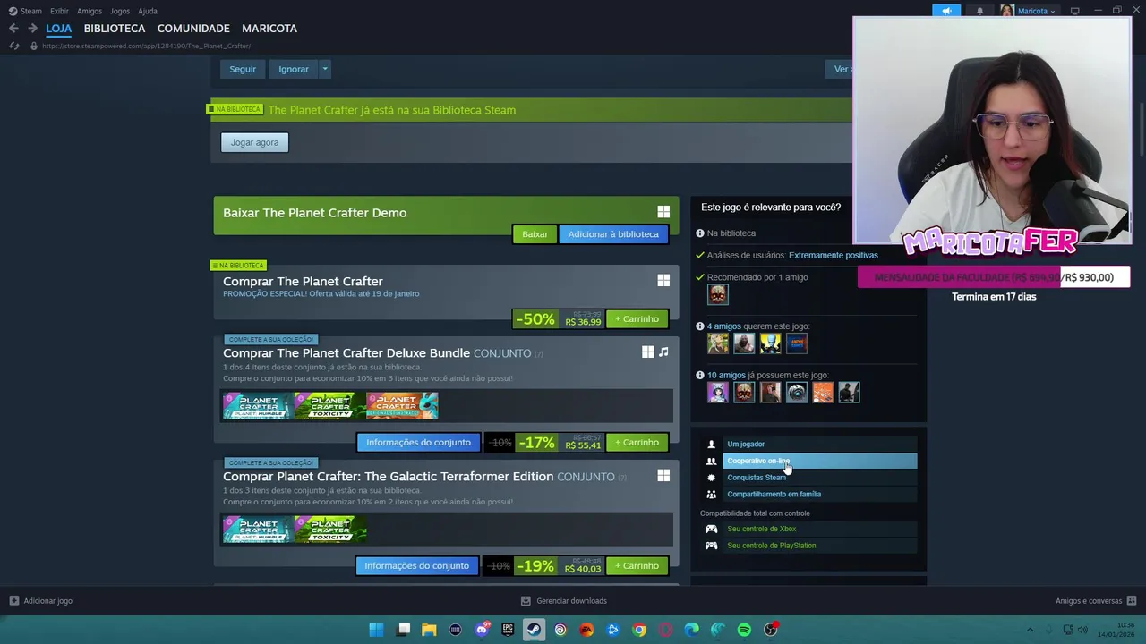Go back with the left arrow
This screenshot has width=1146, height=644.
(13, 29)
